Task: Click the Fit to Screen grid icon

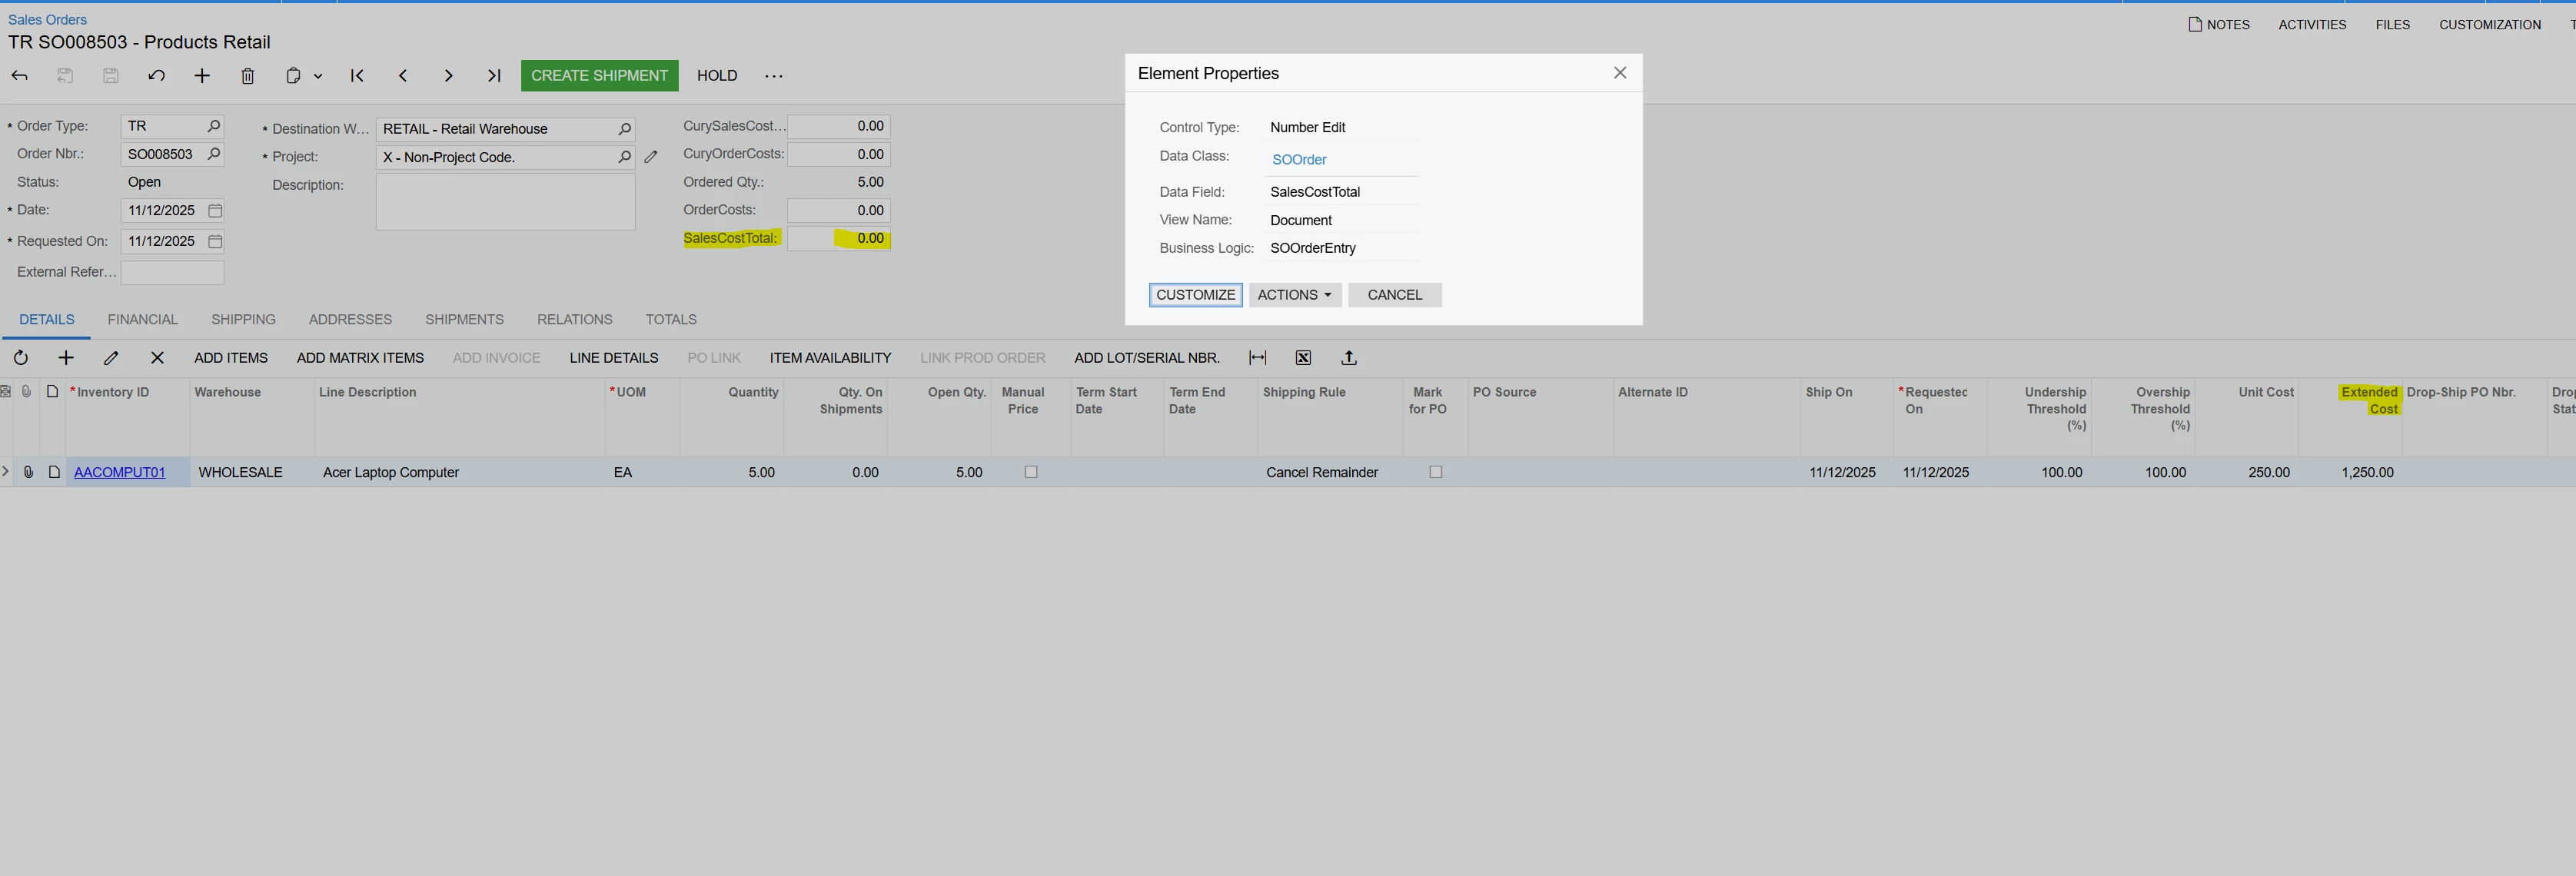Action: tap(1258, 358)
